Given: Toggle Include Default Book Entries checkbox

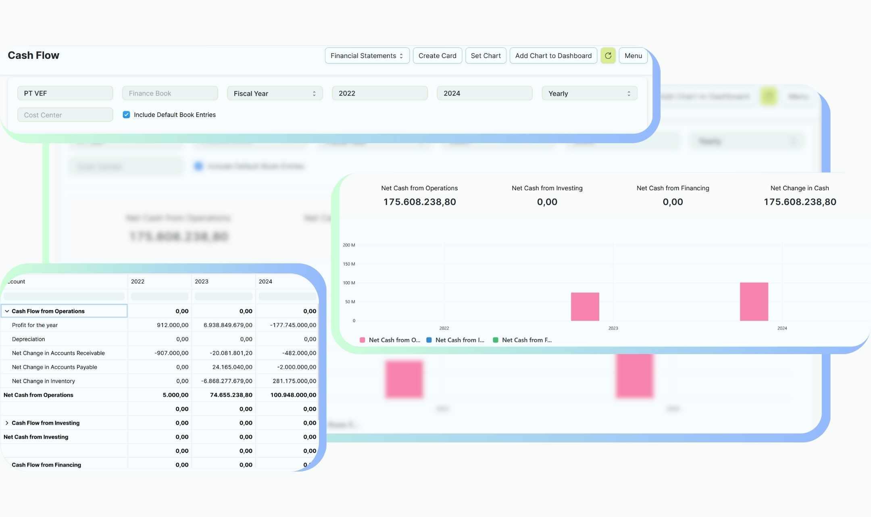Looking at the screenshot, I should [x=126, y=115].
